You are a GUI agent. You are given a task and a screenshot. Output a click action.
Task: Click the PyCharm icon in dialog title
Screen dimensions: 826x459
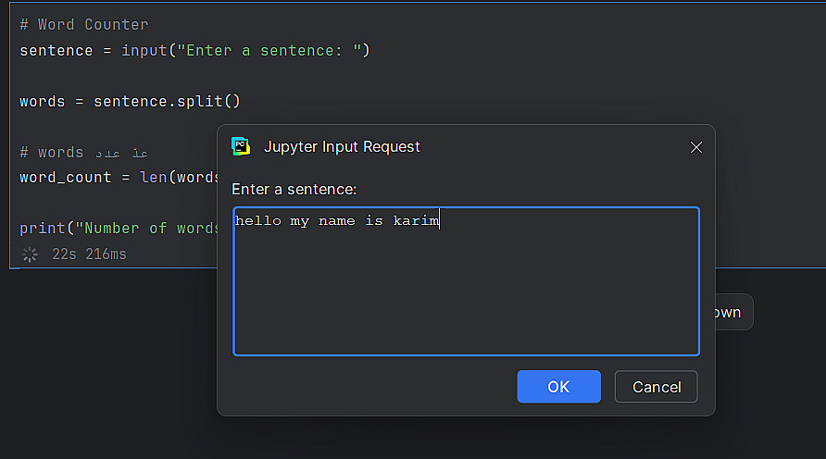coord(241,146)
